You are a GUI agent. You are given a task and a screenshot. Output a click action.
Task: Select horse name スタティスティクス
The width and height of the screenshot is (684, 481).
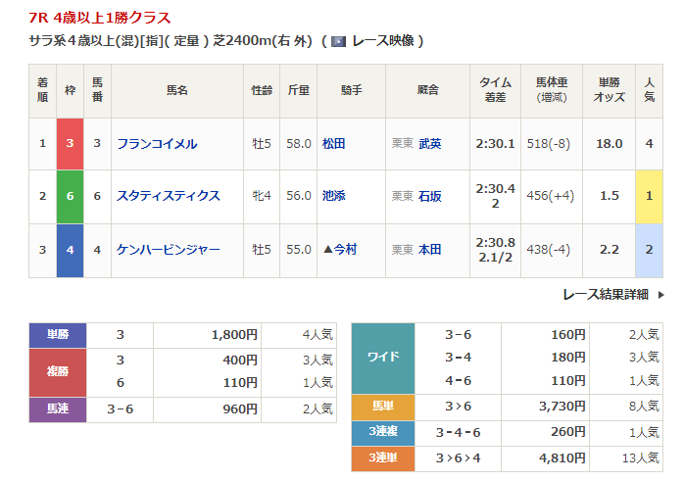click(x=168, y=196)
